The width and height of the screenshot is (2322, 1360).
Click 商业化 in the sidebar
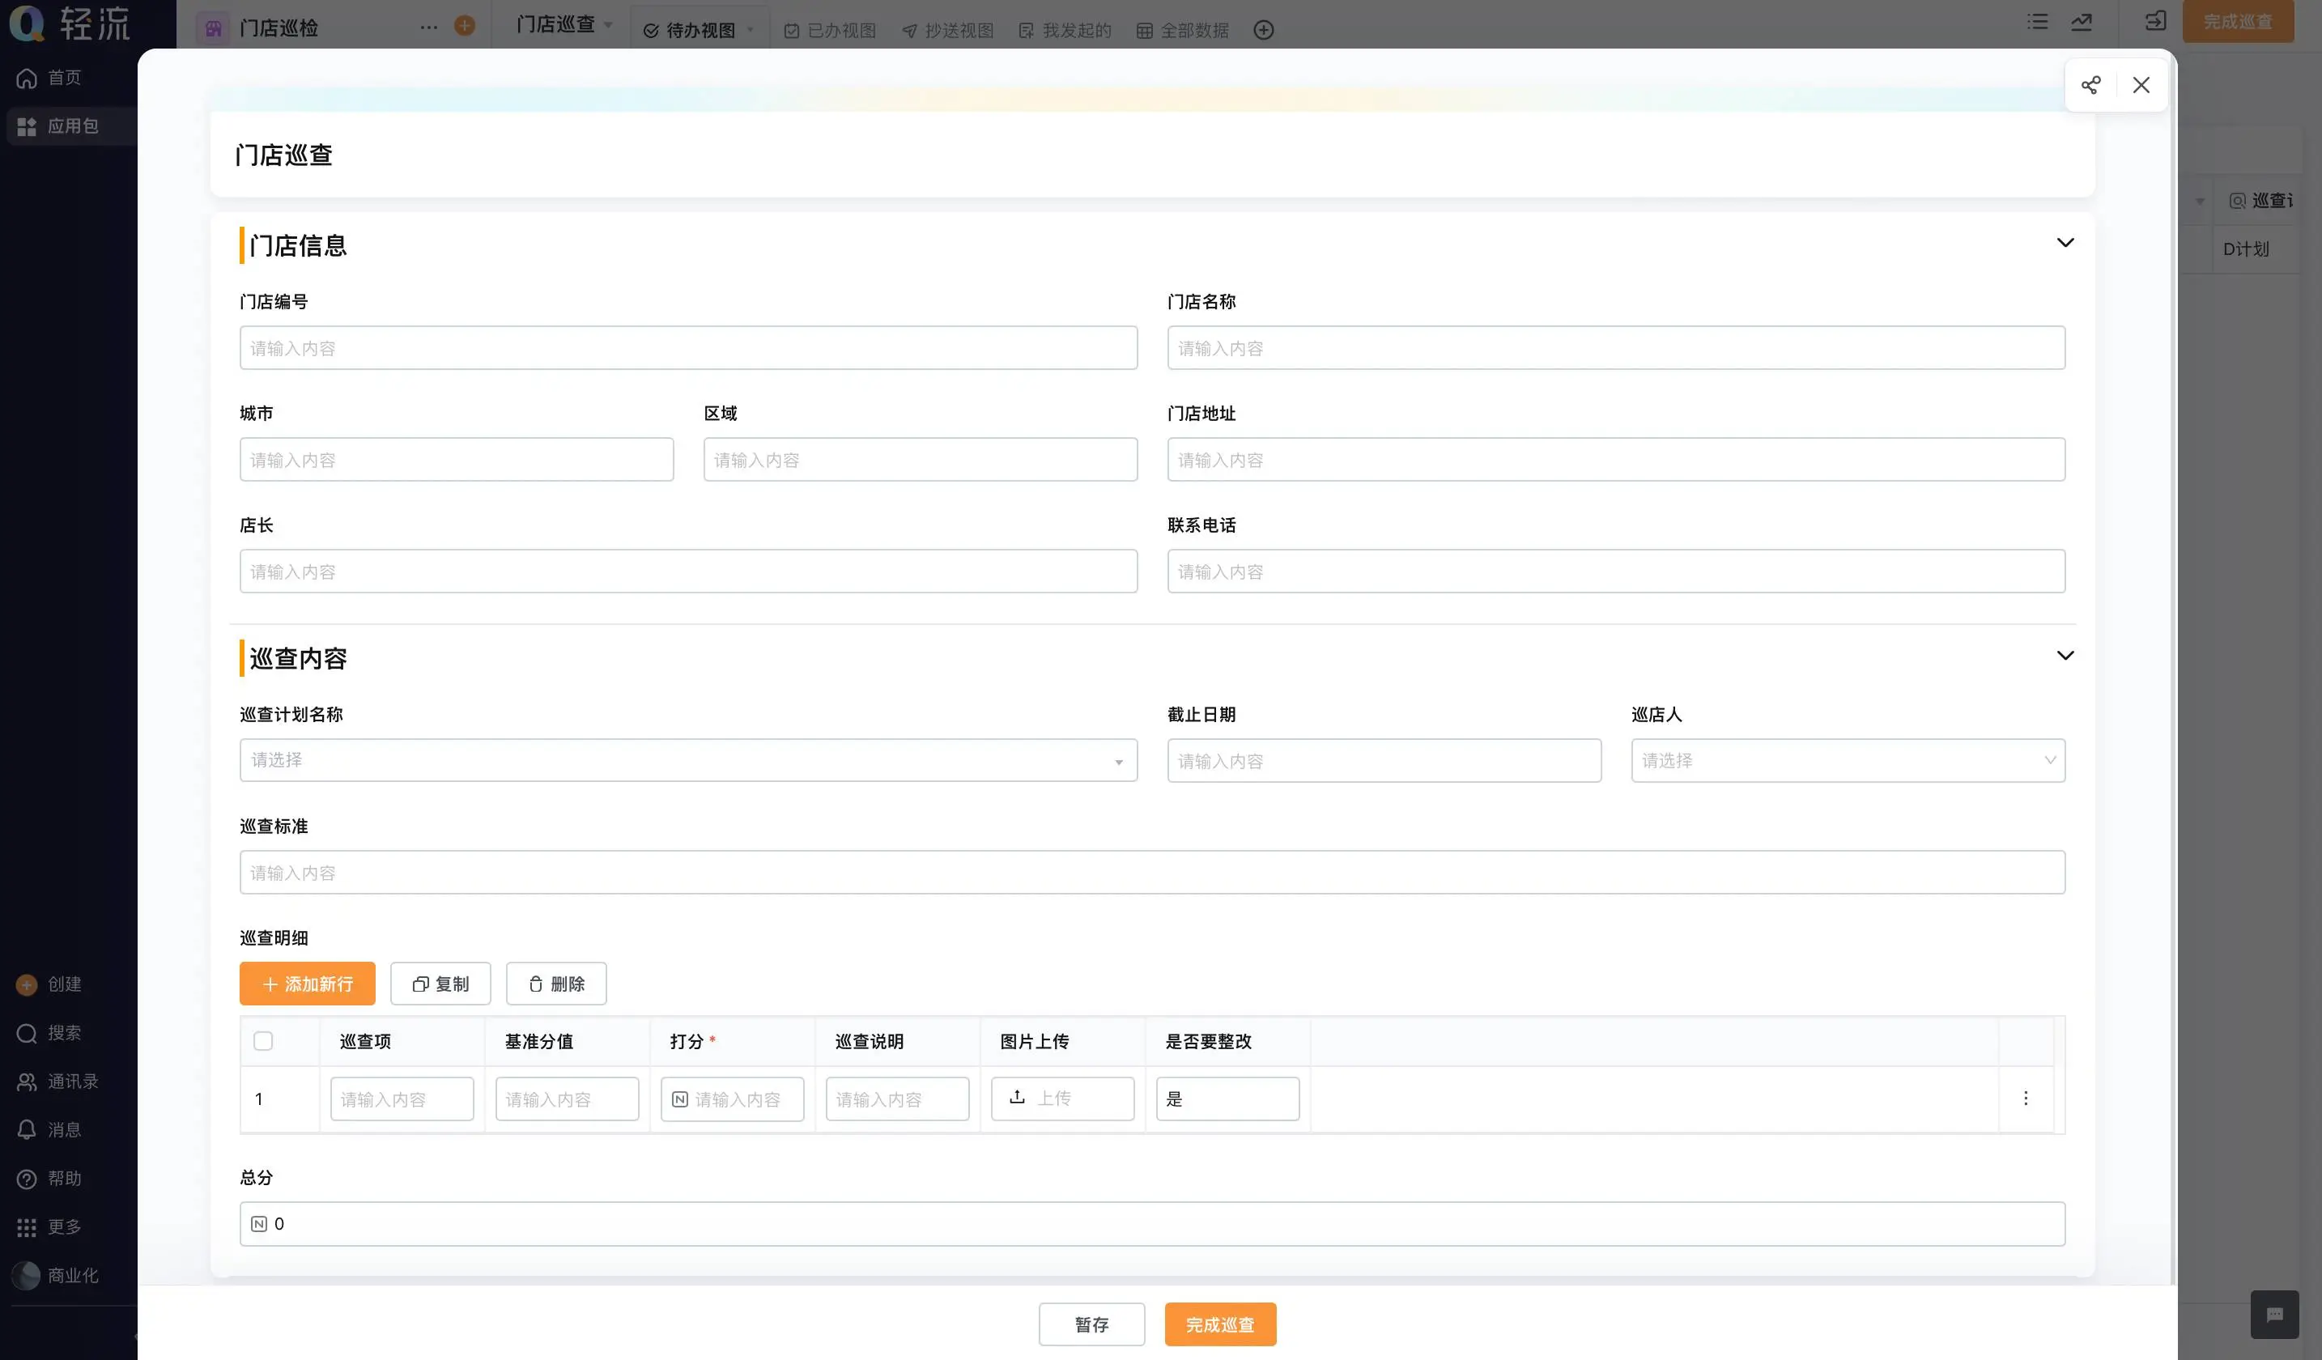point(55,1275)
